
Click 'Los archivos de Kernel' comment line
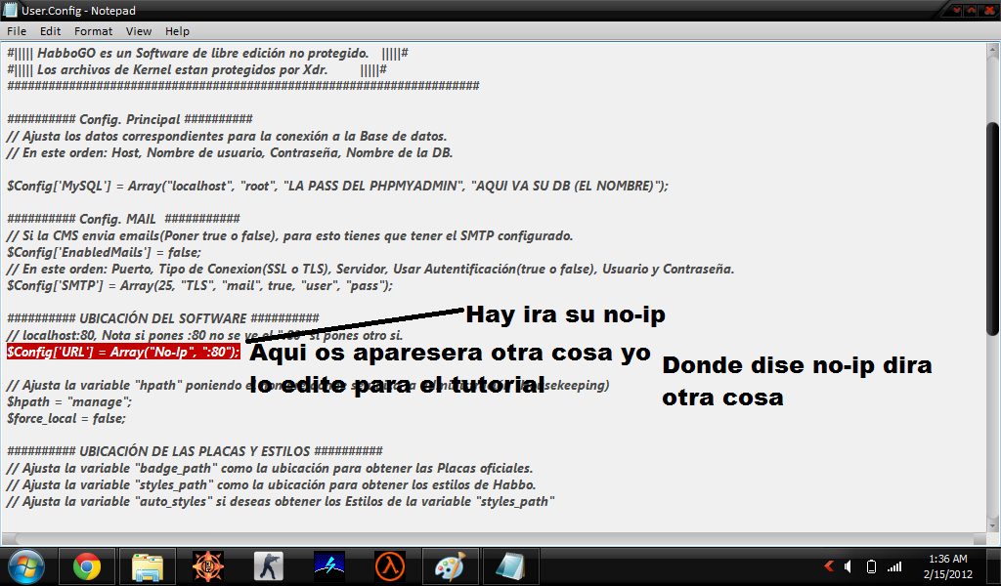coord(196,69)
